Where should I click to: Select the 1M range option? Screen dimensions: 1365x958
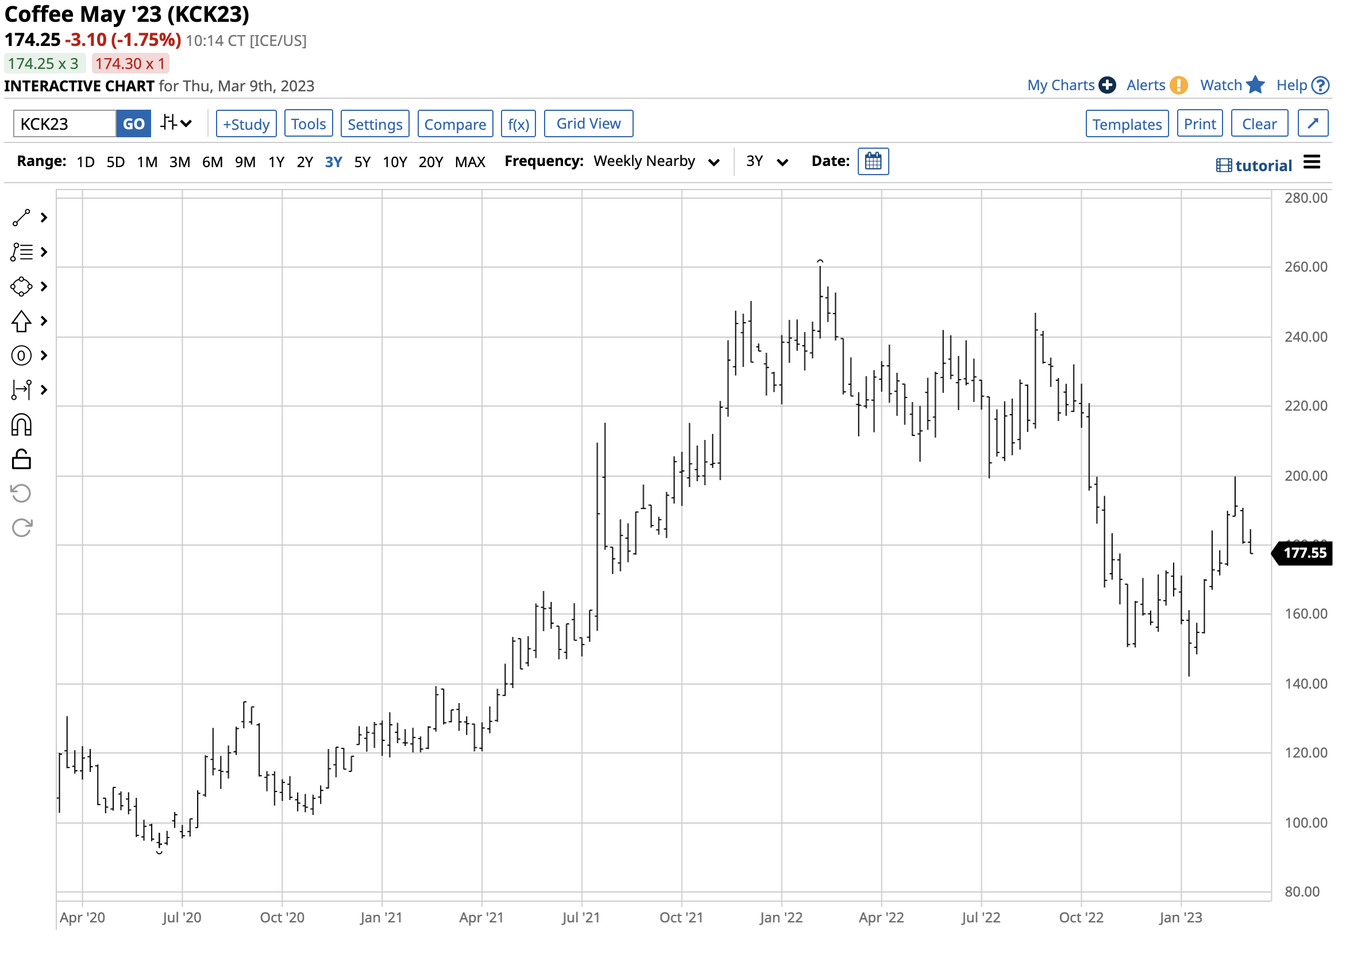coord(147,162)
